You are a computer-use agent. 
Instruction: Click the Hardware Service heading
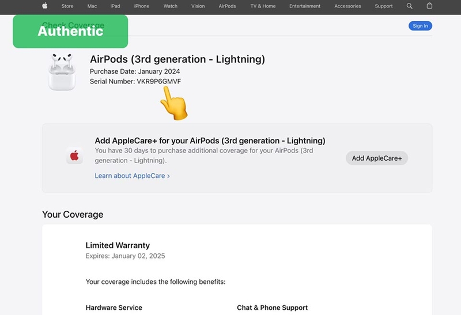coord(114,308)
